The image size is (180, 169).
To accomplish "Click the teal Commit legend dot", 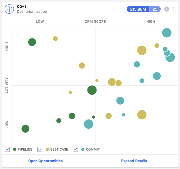I will pyautogui.click(x=83, y=149).
